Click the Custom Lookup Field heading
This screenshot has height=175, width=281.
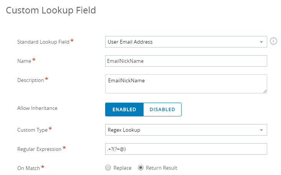click(51, 10)
